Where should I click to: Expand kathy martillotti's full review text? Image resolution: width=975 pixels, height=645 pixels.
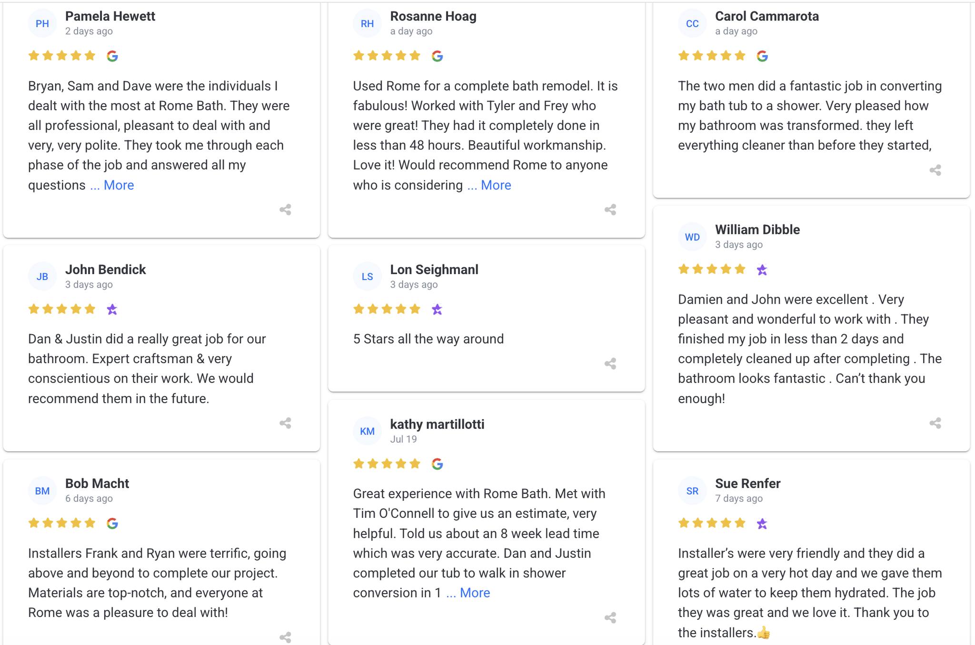(475, 593)
